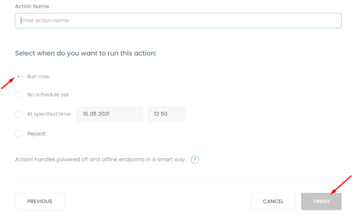This screenshot has width=358, height=217.
Task: Choose the No schedule yet radio button
Action: 19,95
